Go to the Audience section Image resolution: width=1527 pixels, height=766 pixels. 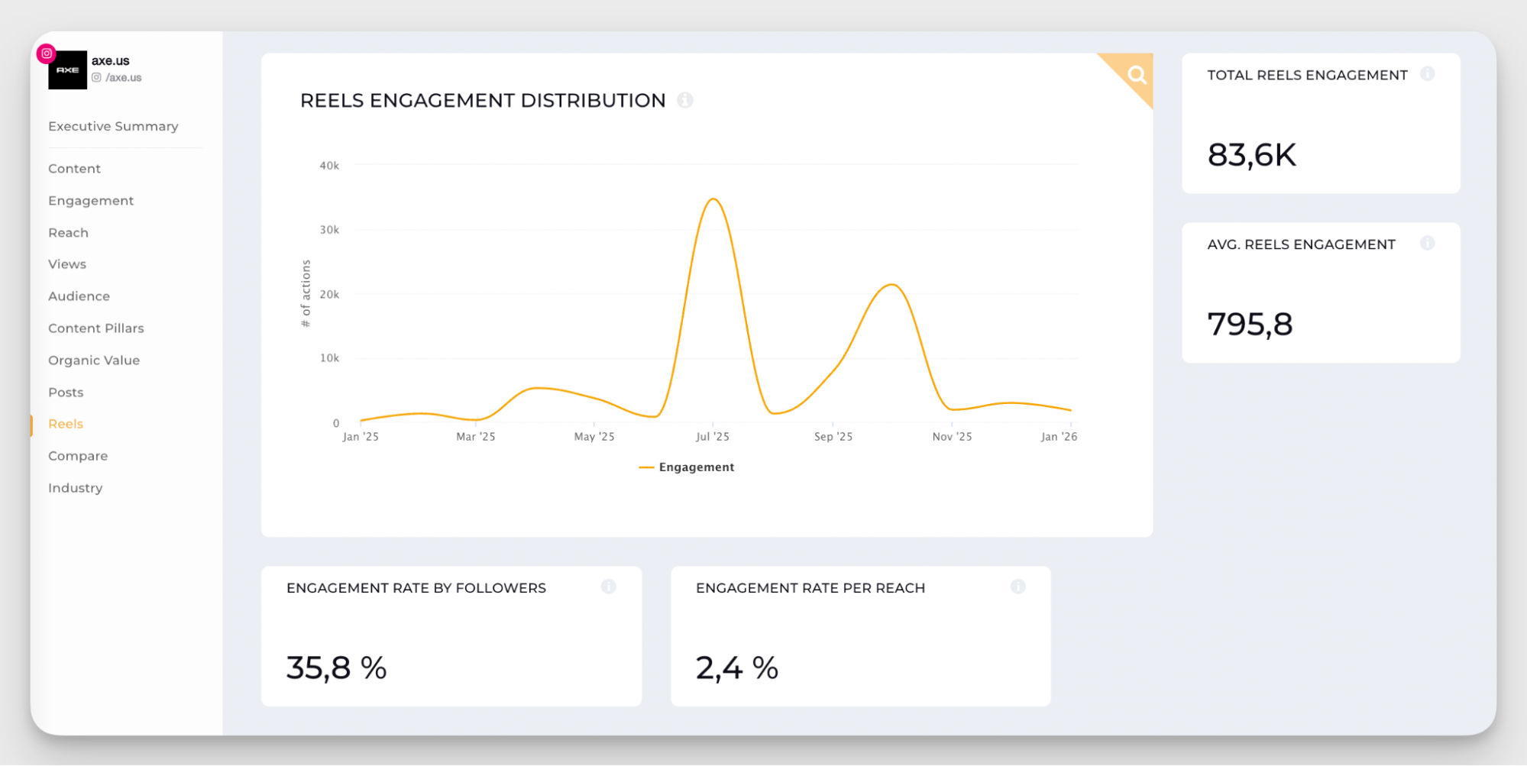pos(79,296)
